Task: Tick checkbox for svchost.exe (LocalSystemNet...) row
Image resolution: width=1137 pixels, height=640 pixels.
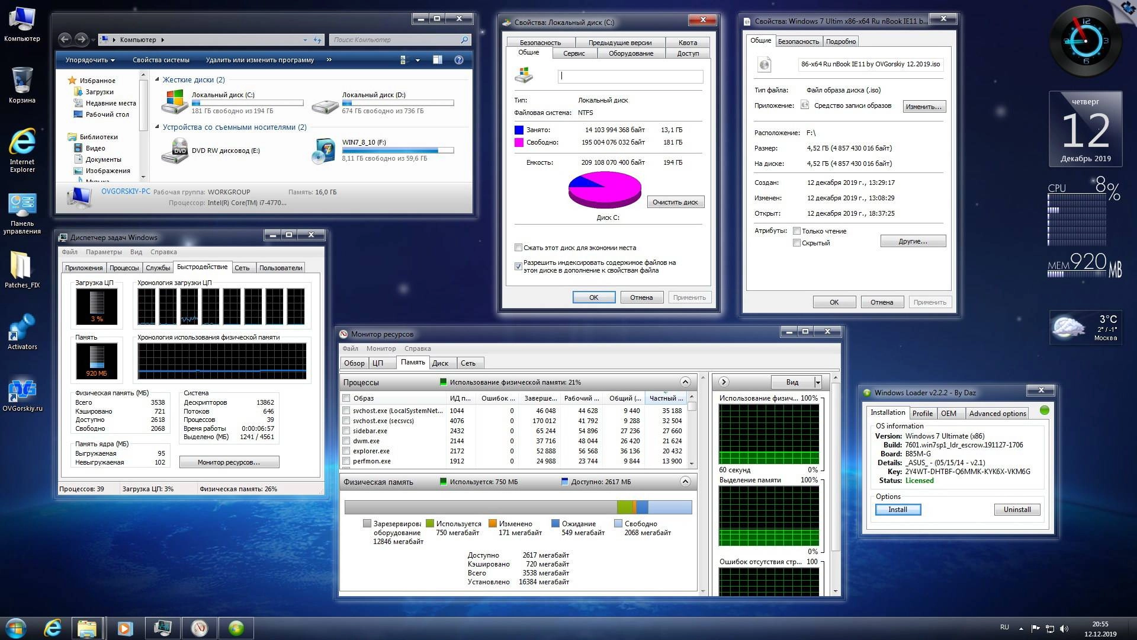Action: [x=346, y=411]
